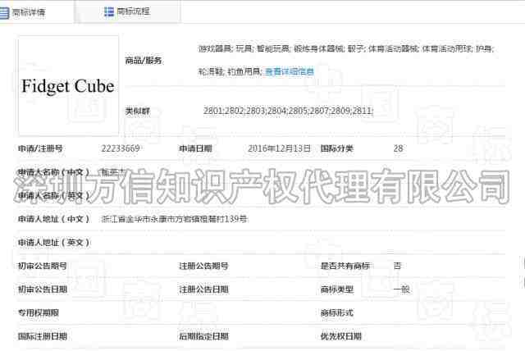The width and height of the screenshot is (525, 351).
Task: Click the 否 value for shared trademark
Action: [x=397, y=266]
